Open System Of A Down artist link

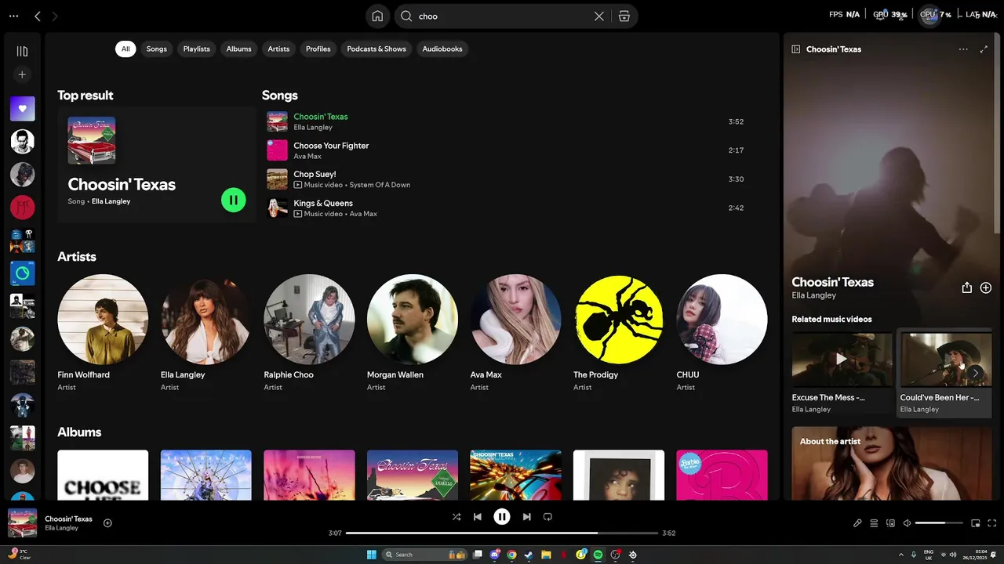pos(380,185)
